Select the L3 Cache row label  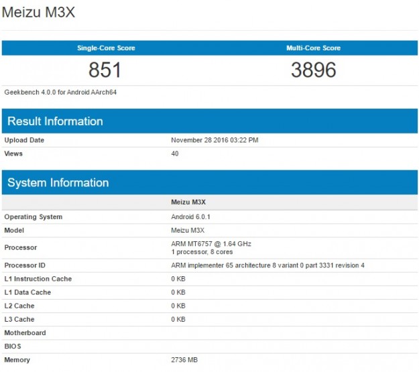pyautogui.click(x=19, y=319)
